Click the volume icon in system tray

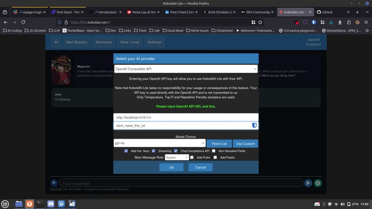click(342, 204)
